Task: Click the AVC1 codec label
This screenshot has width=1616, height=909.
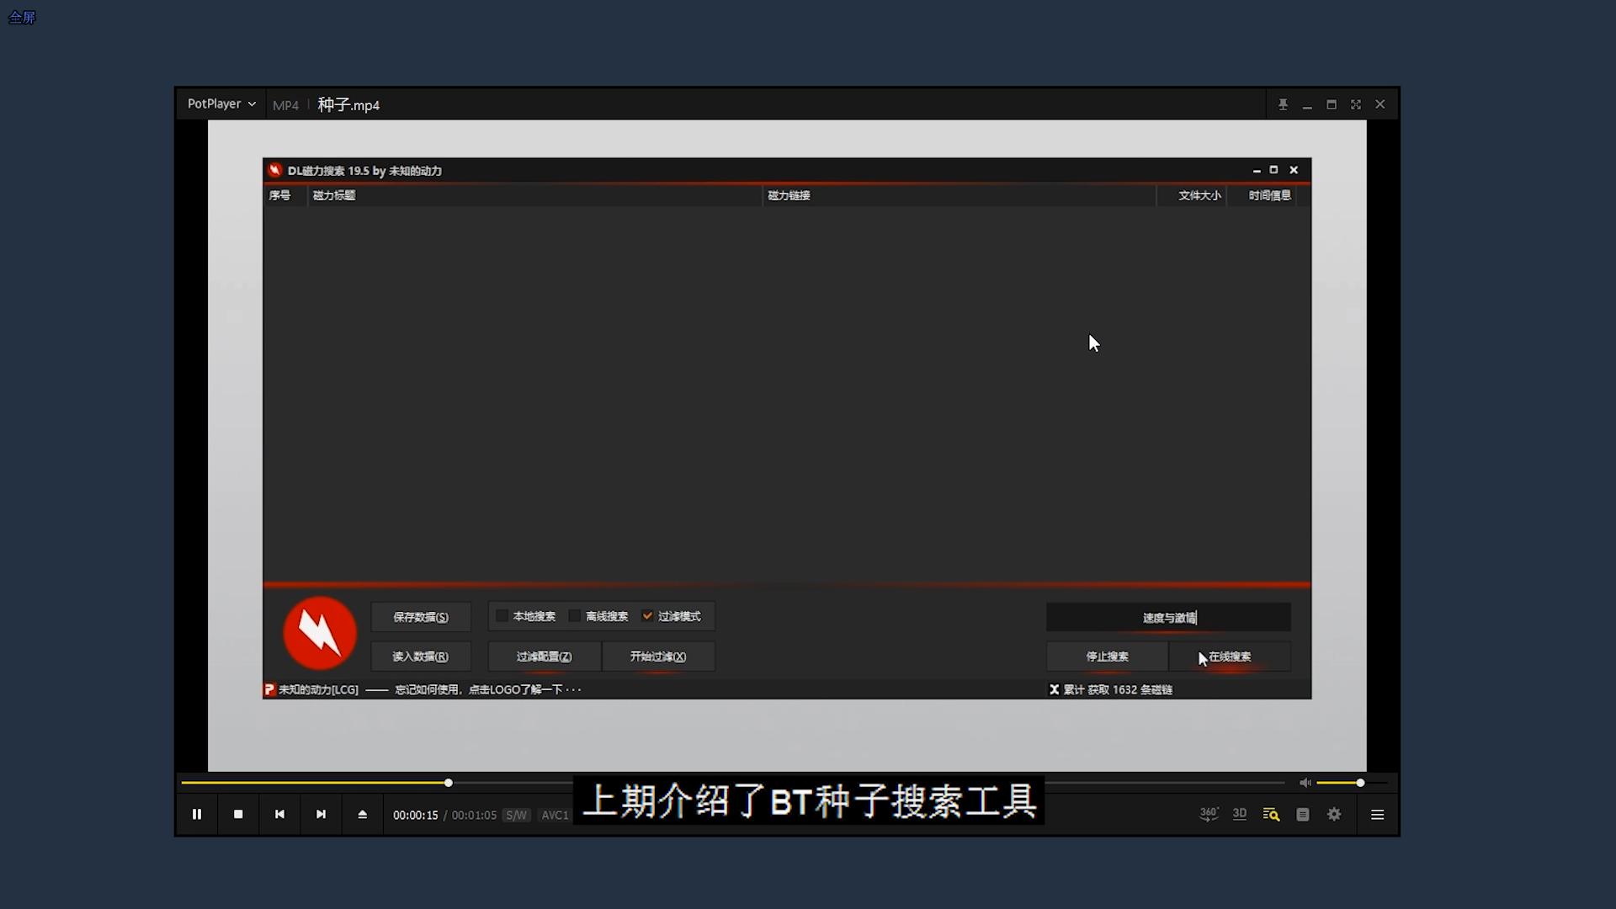Action: pyautogui.click(x=555, y=815)
